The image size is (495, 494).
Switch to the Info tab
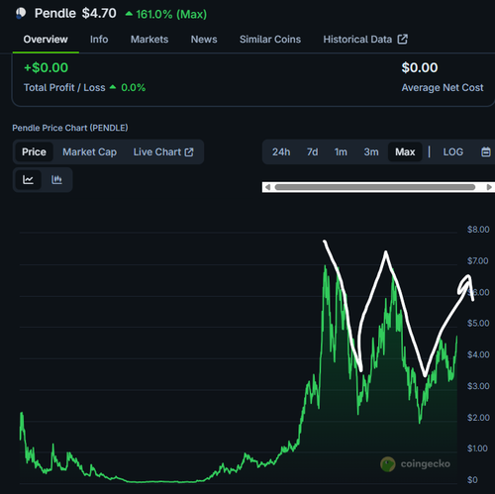click(99, 40)
